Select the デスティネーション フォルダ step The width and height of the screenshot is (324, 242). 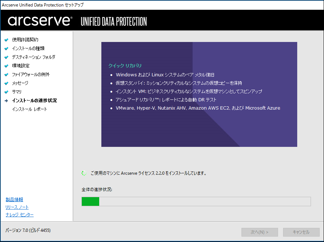click(33, 57)
